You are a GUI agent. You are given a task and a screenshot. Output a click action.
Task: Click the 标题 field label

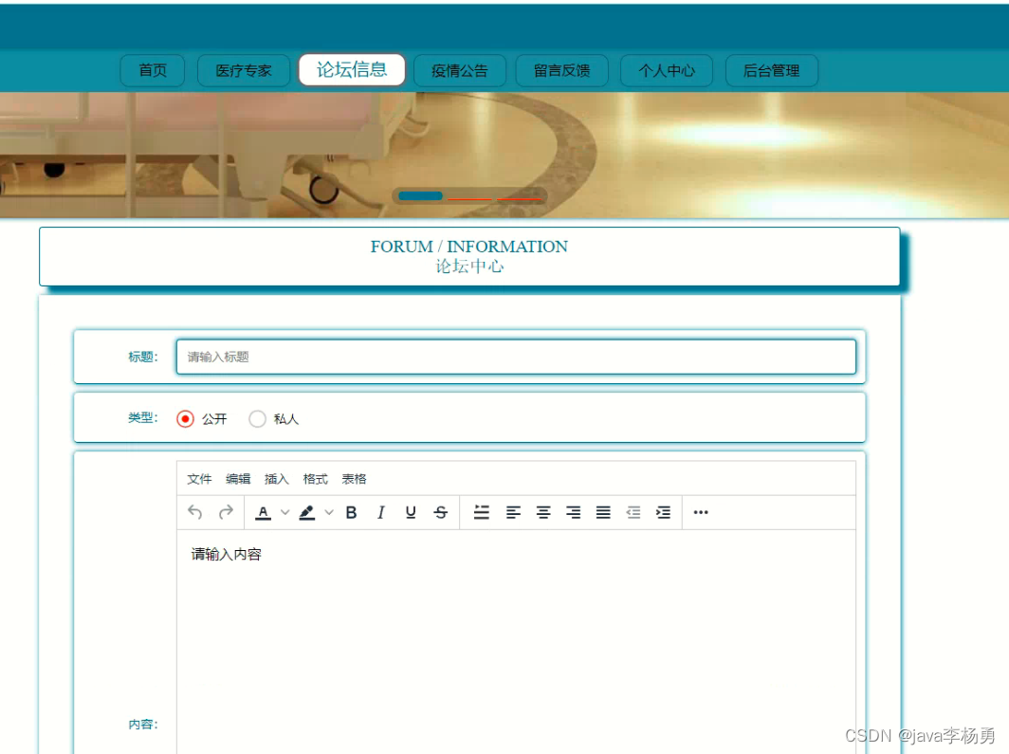click(x=143, y=357)
